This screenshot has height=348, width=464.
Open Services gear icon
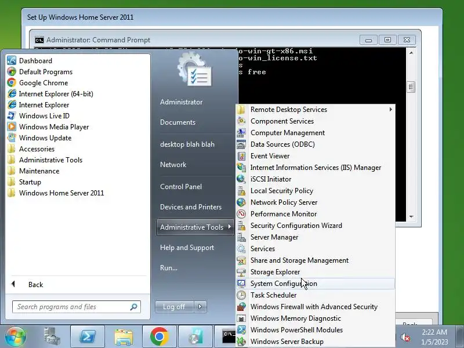pos(241,249)
